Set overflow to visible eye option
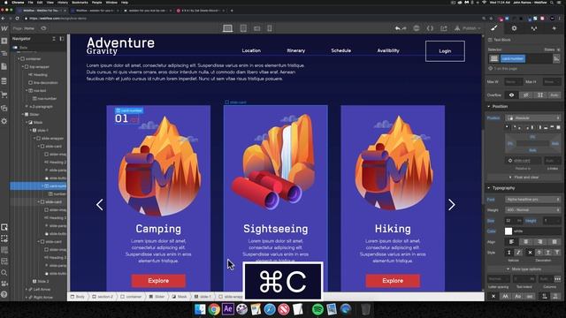This screenshot has width=566, height=318. pyautogui.click(x=511, y=95)
